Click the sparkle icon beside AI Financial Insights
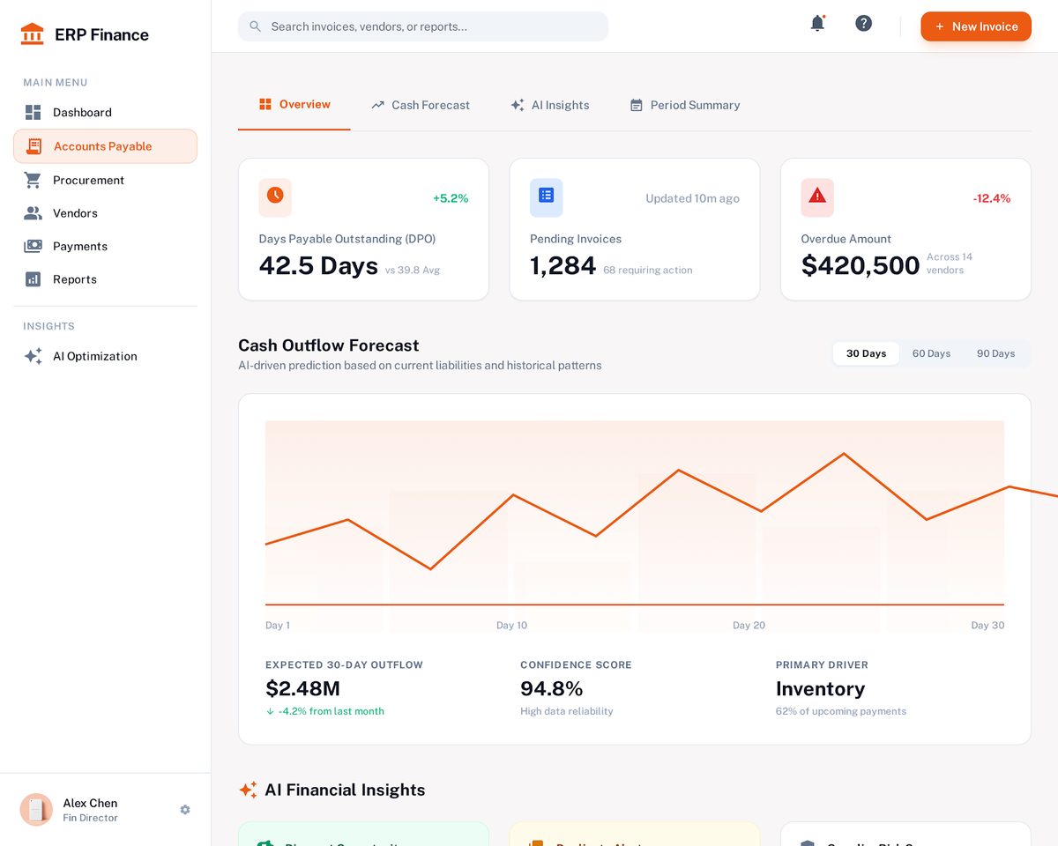Screen dimensions: 1058x846 tap(248, 790)
